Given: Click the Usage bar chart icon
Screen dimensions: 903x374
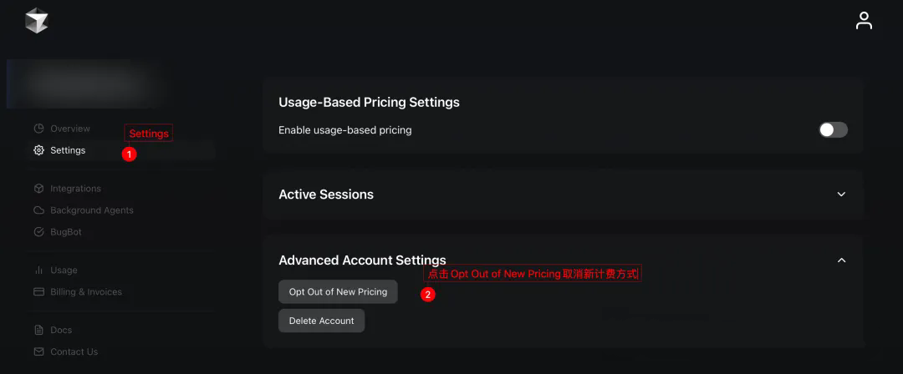Looking at the screenshot, I should pyautogui.click(x=38, y=270).
